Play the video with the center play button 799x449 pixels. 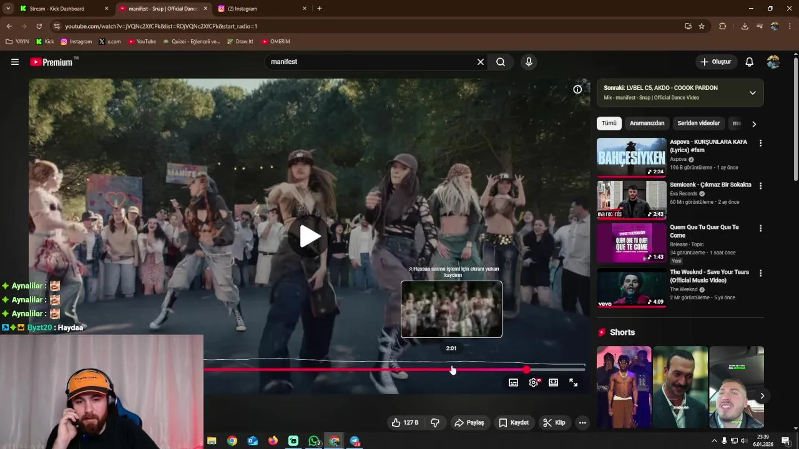click(310, 236)
